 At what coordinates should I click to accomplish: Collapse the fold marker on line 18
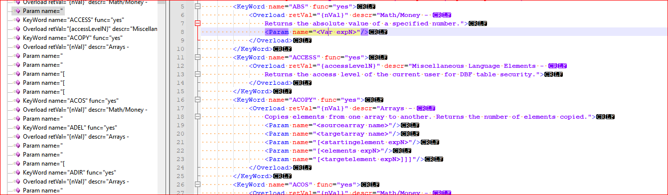198,117
